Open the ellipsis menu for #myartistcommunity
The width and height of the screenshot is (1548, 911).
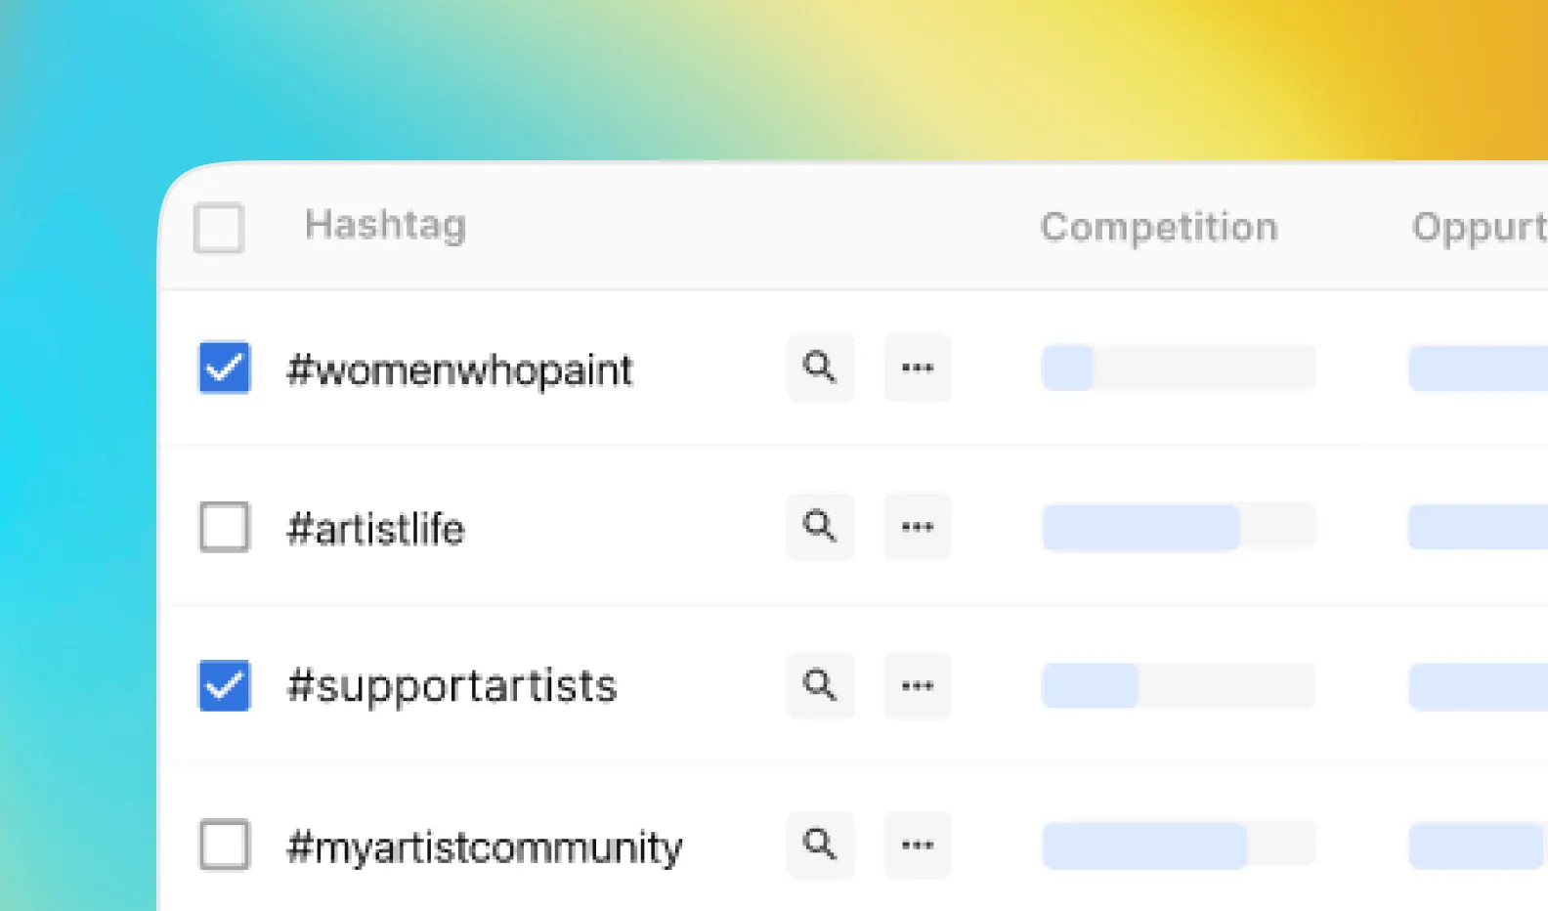[918, 844]
